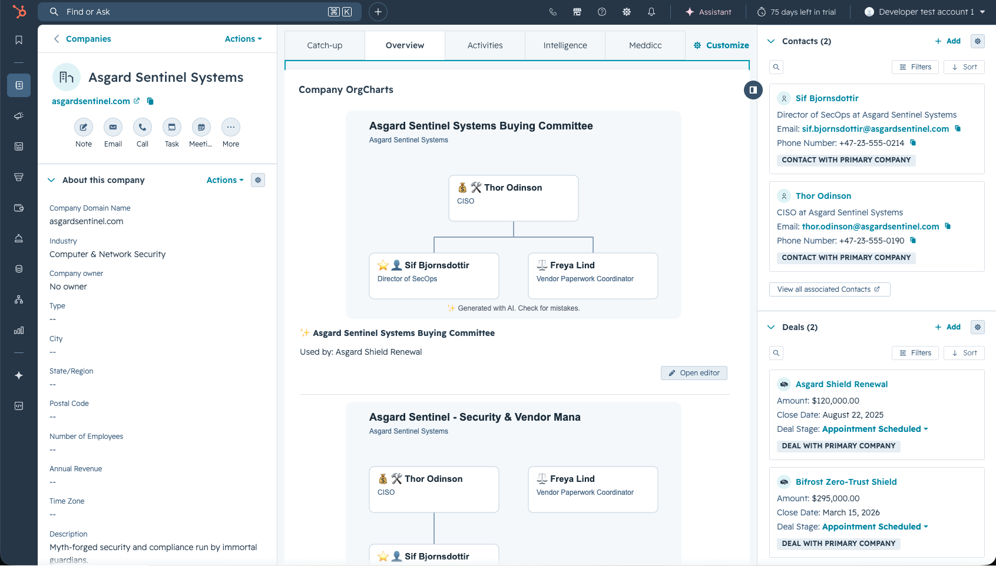Open the About this company Actions dropdown

[x=225, y=180]
